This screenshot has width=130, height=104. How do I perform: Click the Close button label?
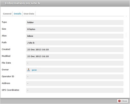coord(124,101)
